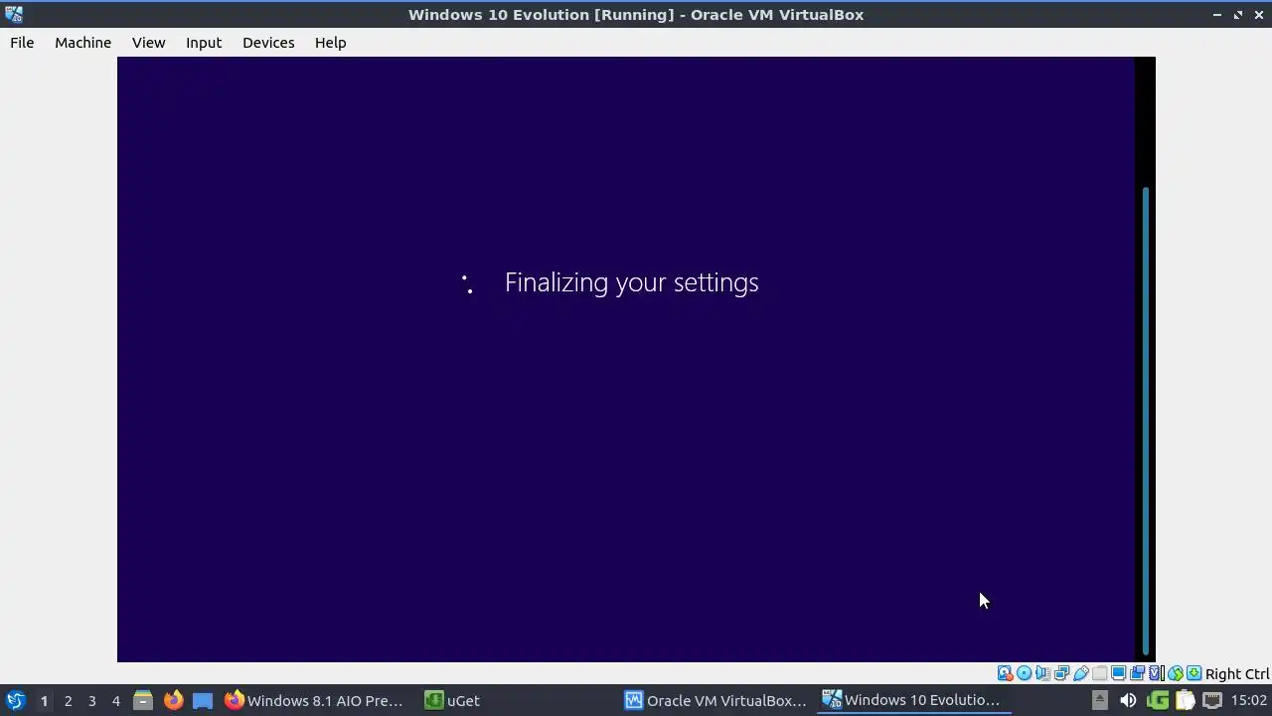1272x716 pixels.
Task: Open the Input menu
Action: (204, 43)
